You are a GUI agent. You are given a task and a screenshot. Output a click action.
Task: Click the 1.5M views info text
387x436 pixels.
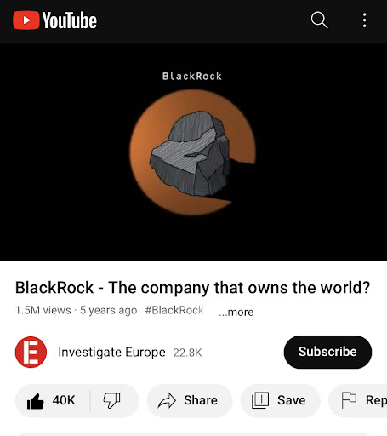coord(43,310)
